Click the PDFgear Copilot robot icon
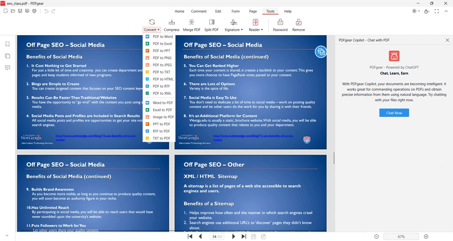453x241 pixels. tap(394, 56)
